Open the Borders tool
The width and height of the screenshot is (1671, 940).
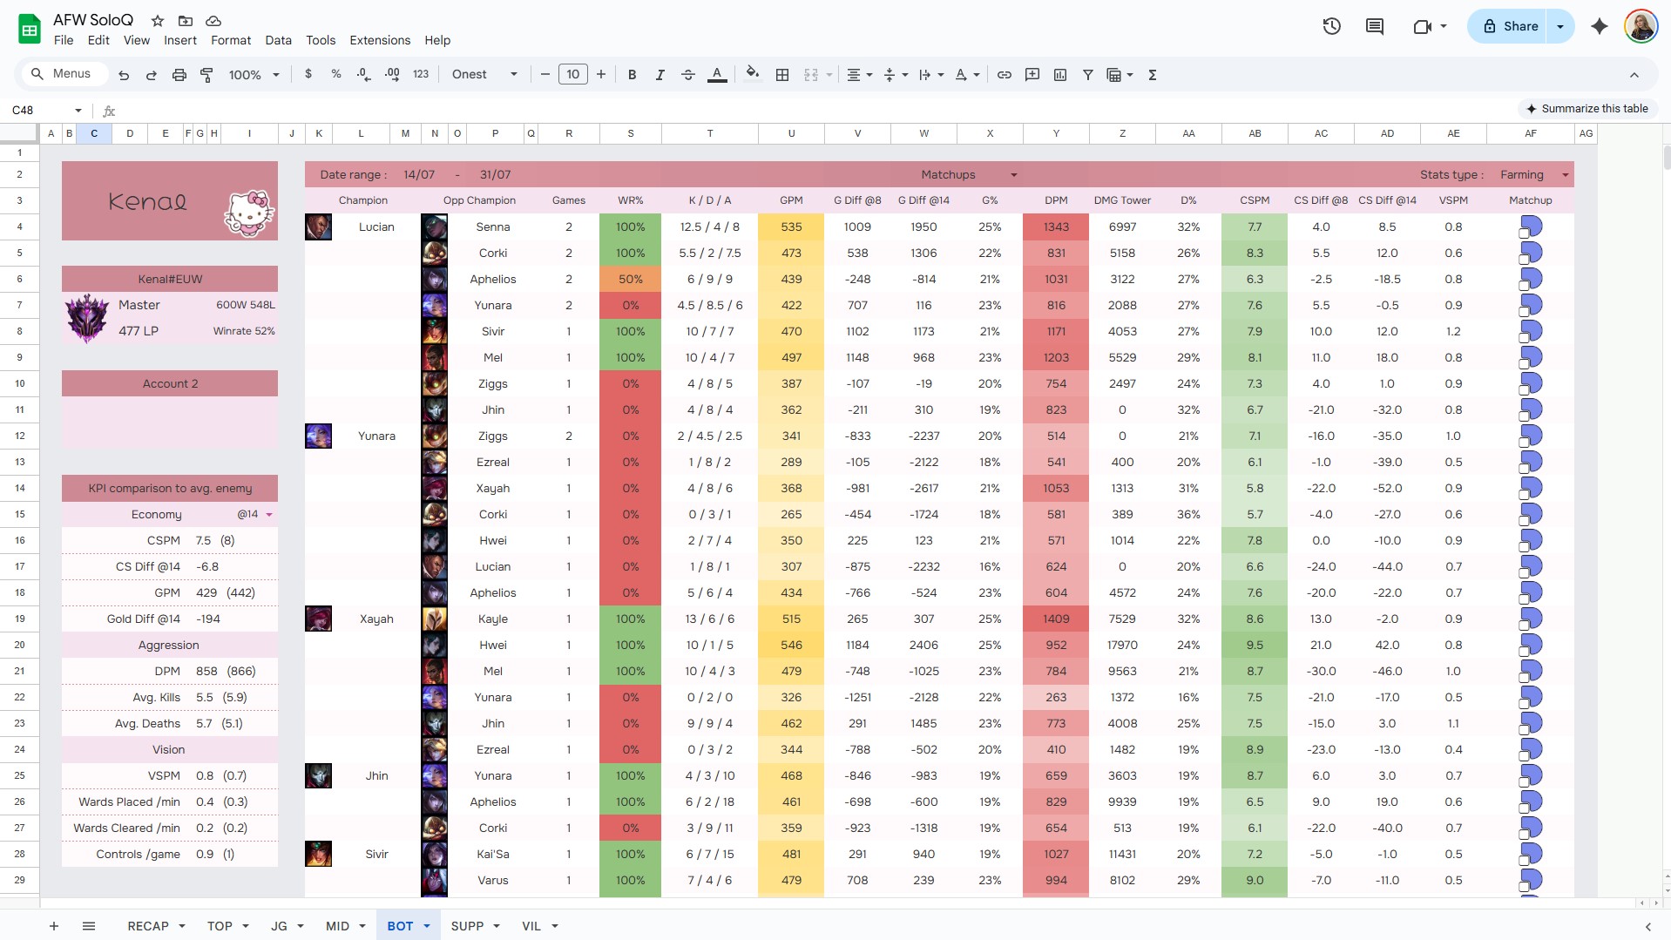782,75
